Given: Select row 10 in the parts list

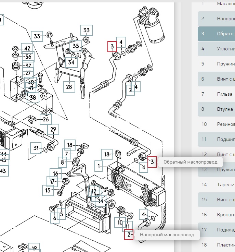Looking at the screenshot, I should (x=216, y=124).
